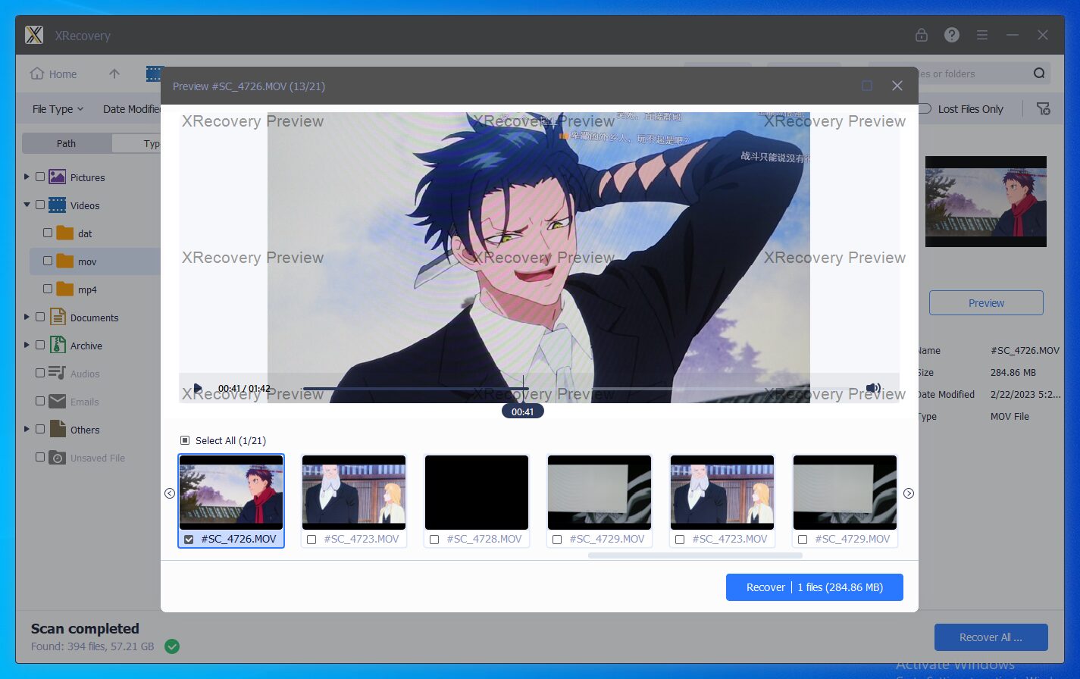Click the Home icon button
The image size is (1080, 679).
tap(36, 74)
